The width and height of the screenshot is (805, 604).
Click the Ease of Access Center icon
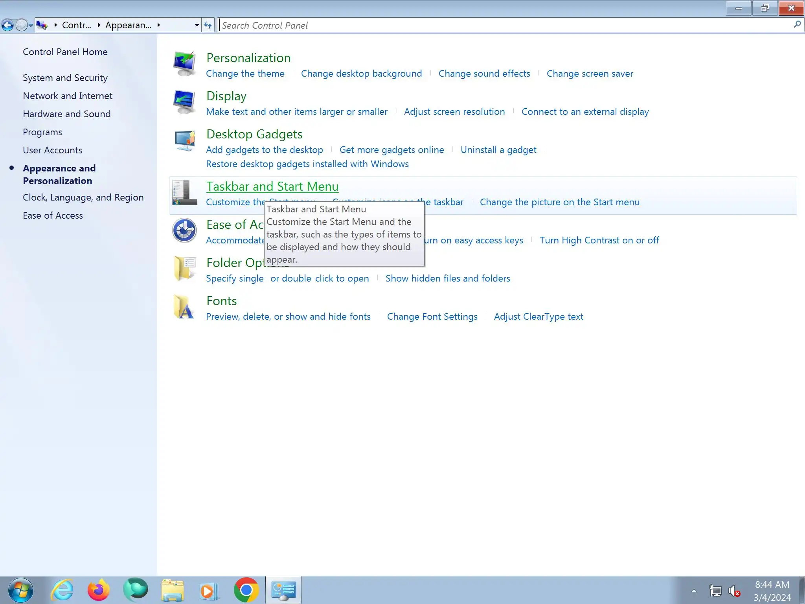(x=184, y=230)
